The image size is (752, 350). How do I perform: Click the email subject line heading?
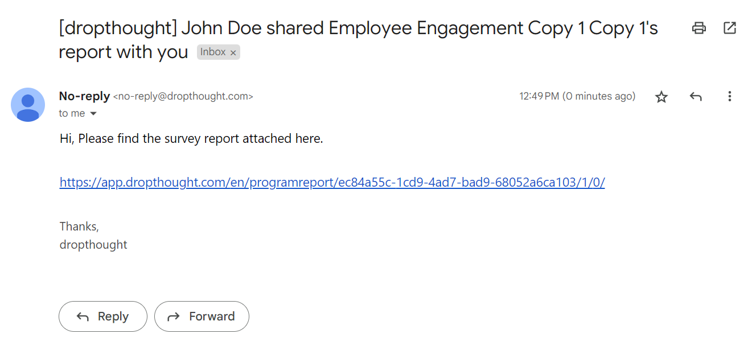pyautogui.click(x=358, y=28)
